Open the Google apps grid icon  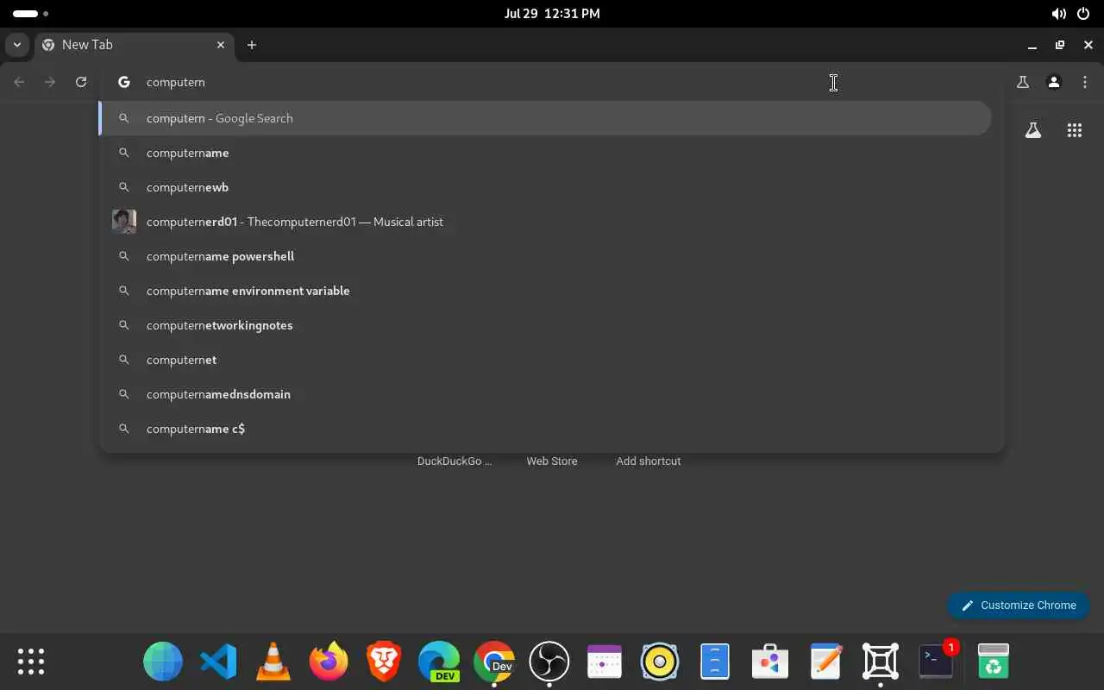pyautogui.click(x=1074, y=130)
